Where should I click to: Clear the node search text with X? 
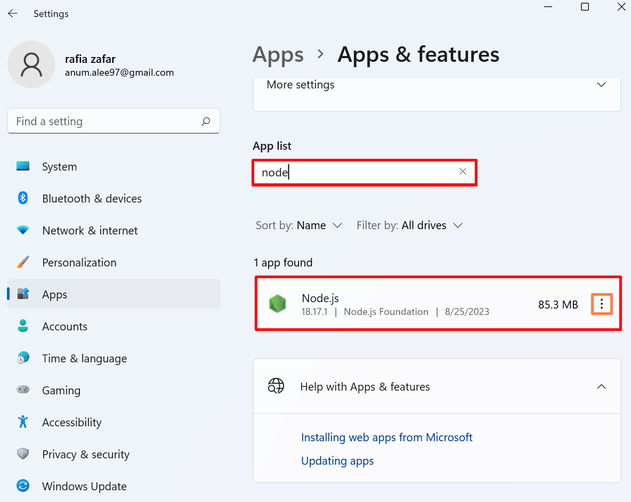point(463,172)
